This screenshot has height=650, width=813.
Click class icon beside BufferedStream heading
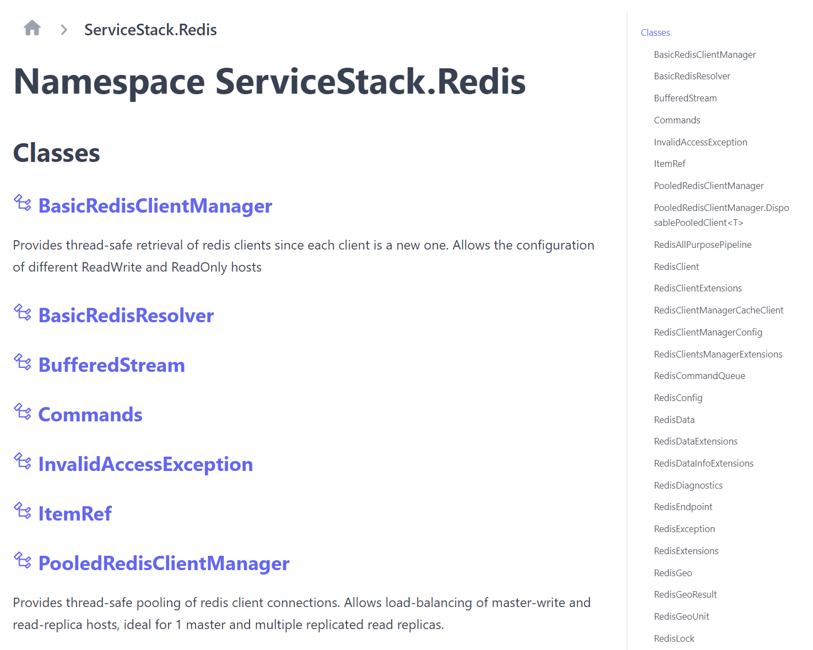tap(23, 362)
